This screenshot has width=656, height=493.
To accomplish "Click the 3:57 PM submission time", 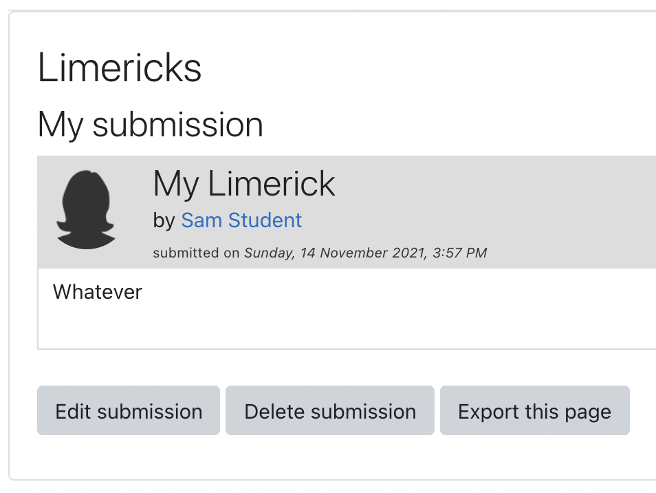I will pos(459,253).
